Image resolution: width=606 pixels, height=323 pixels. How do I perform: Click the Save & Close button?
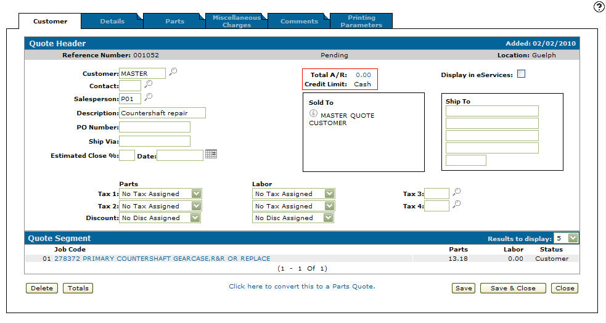(x=513, y=288)
